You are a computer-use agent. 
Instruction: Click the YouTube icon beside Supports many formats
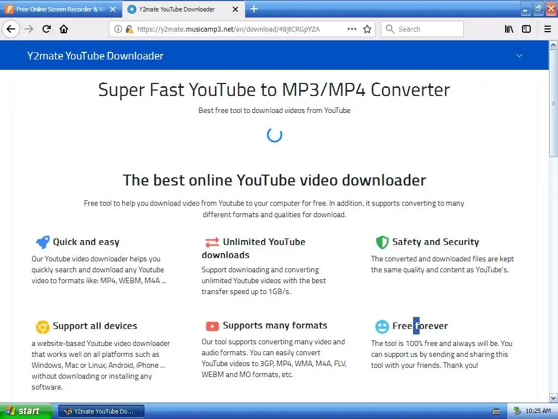tap(212, 326)
